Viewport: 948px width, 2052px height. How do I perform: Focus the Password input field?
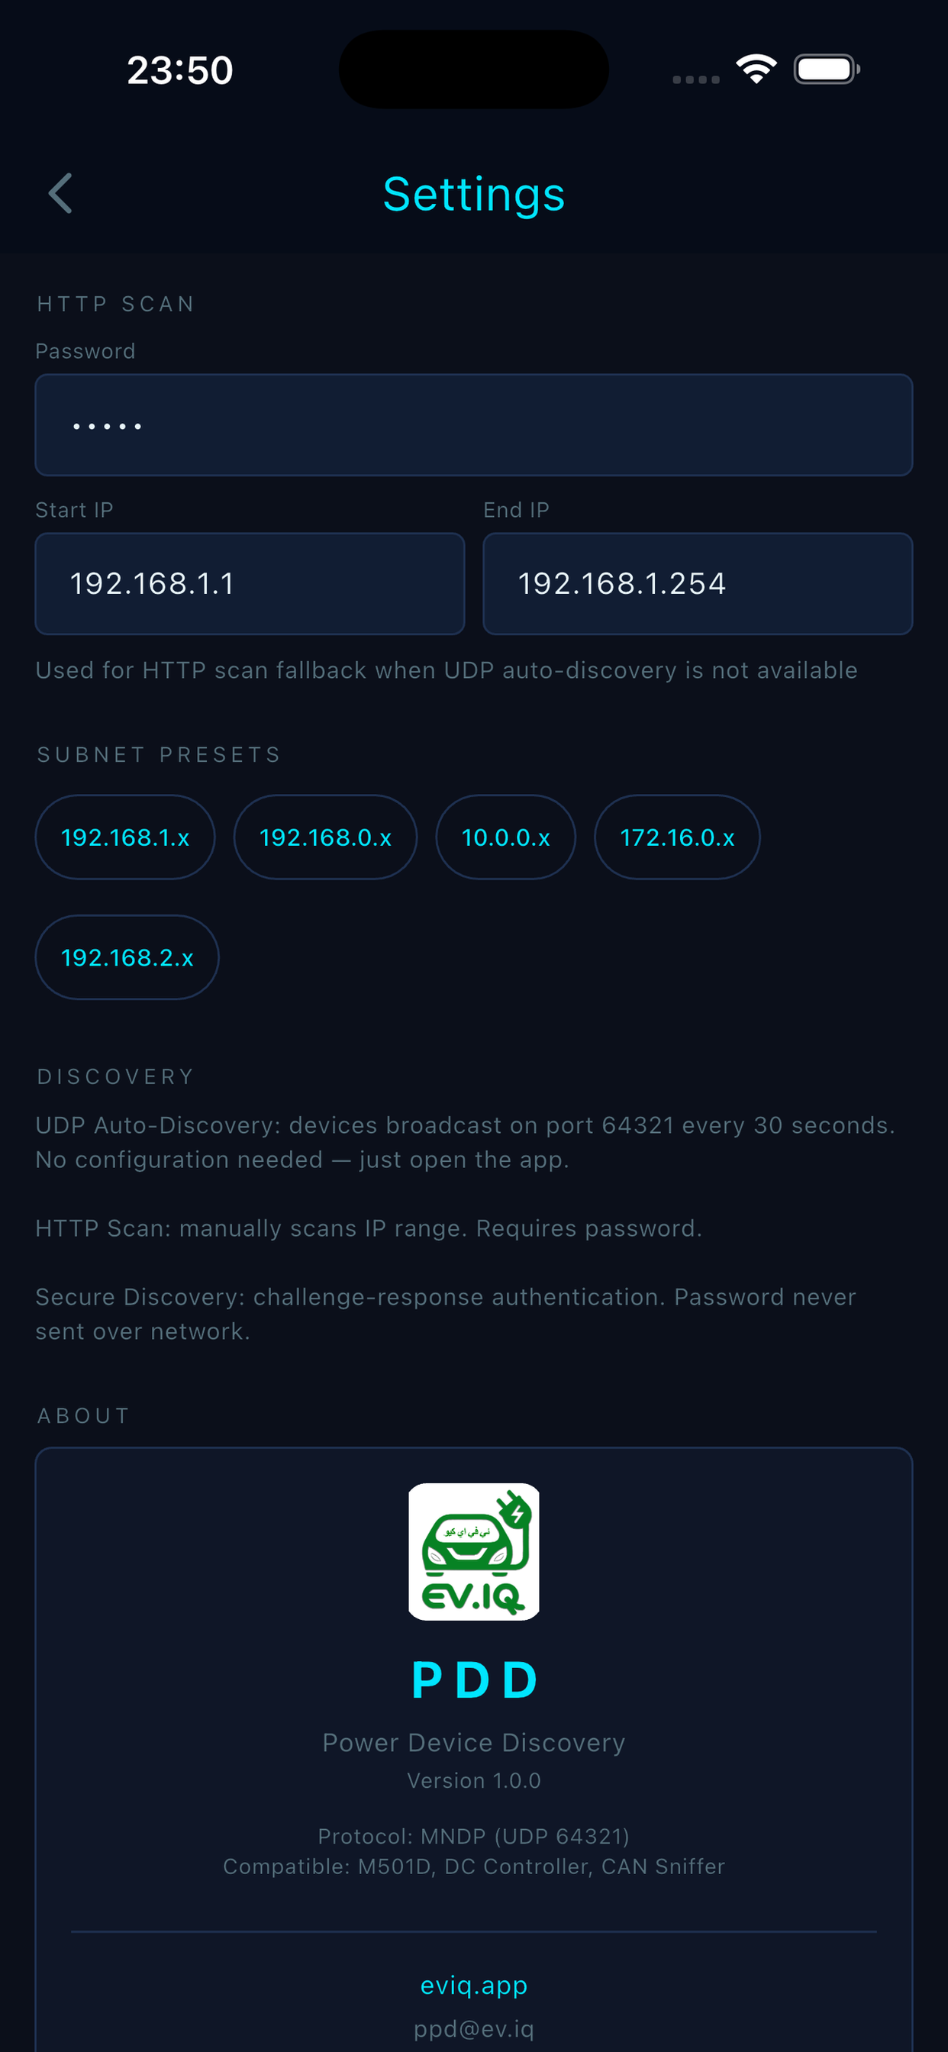[474, 424]
